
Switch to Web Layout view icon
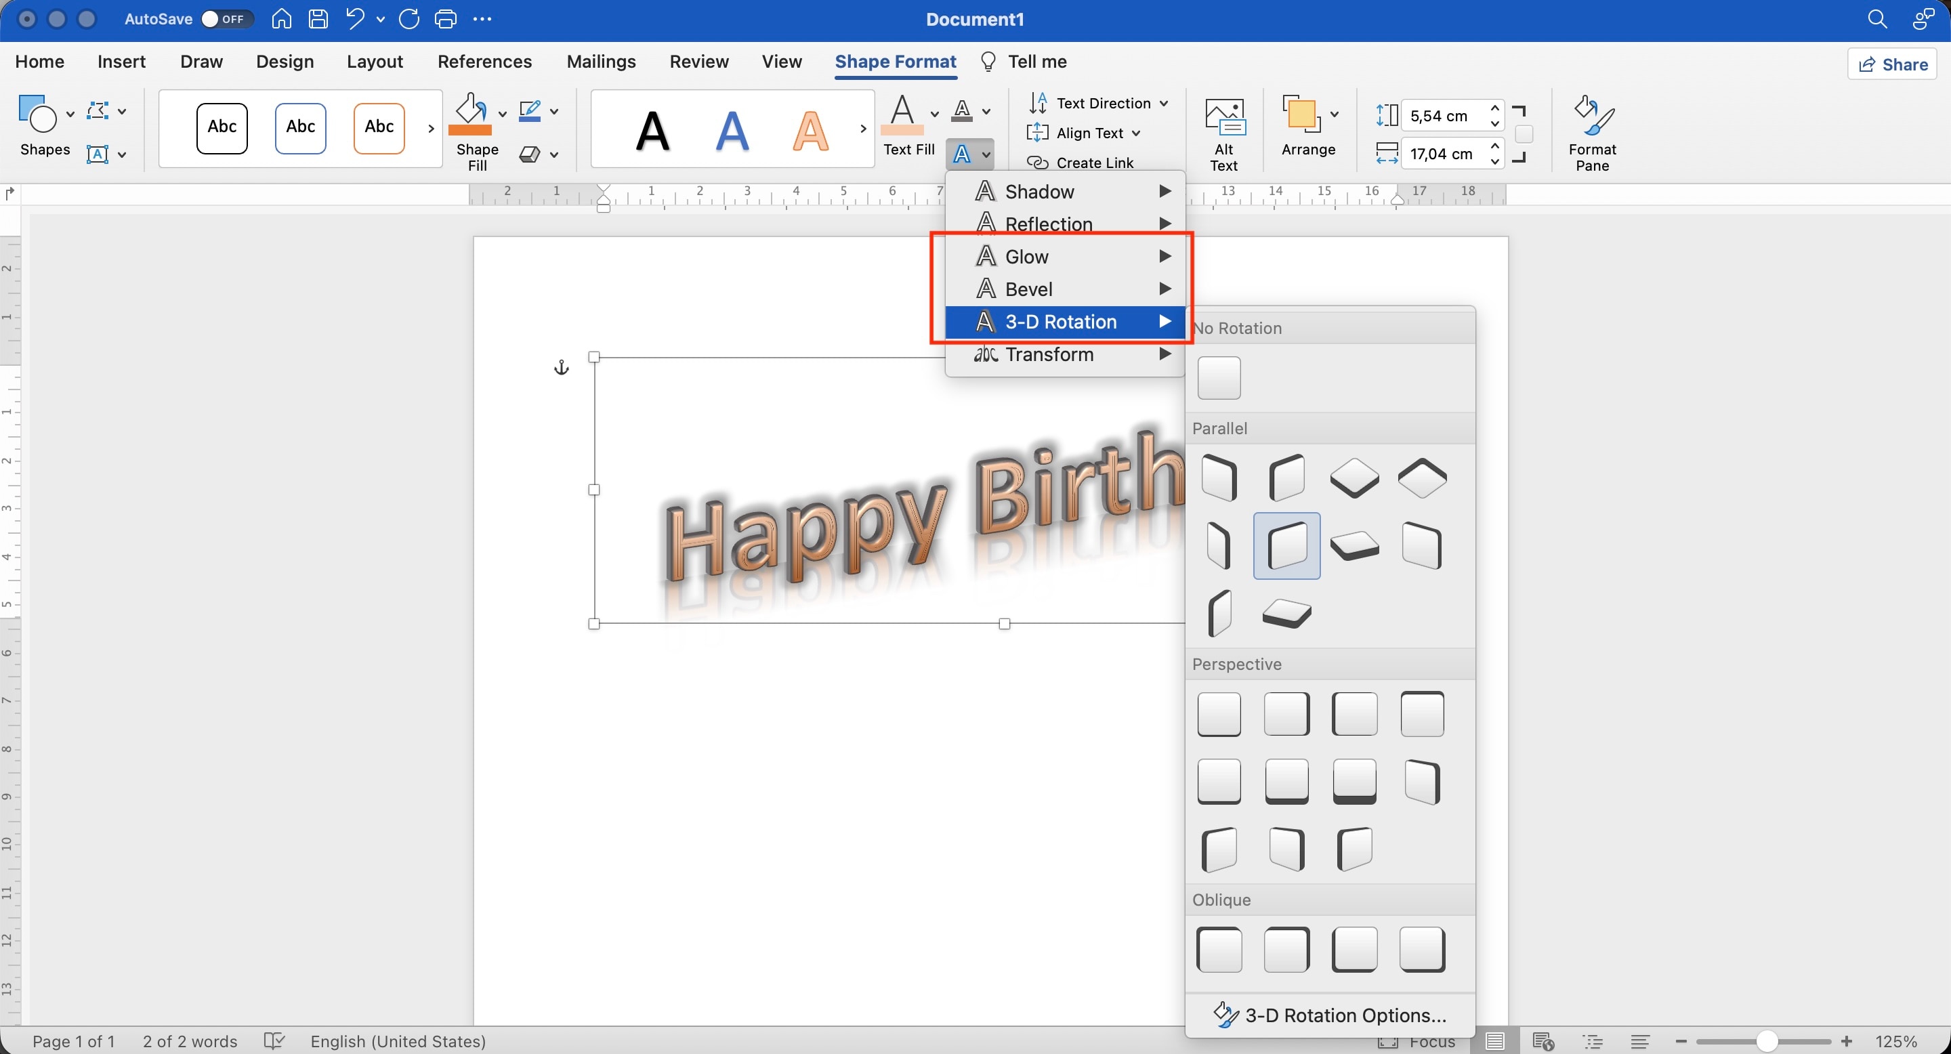pos(1543,1041)
